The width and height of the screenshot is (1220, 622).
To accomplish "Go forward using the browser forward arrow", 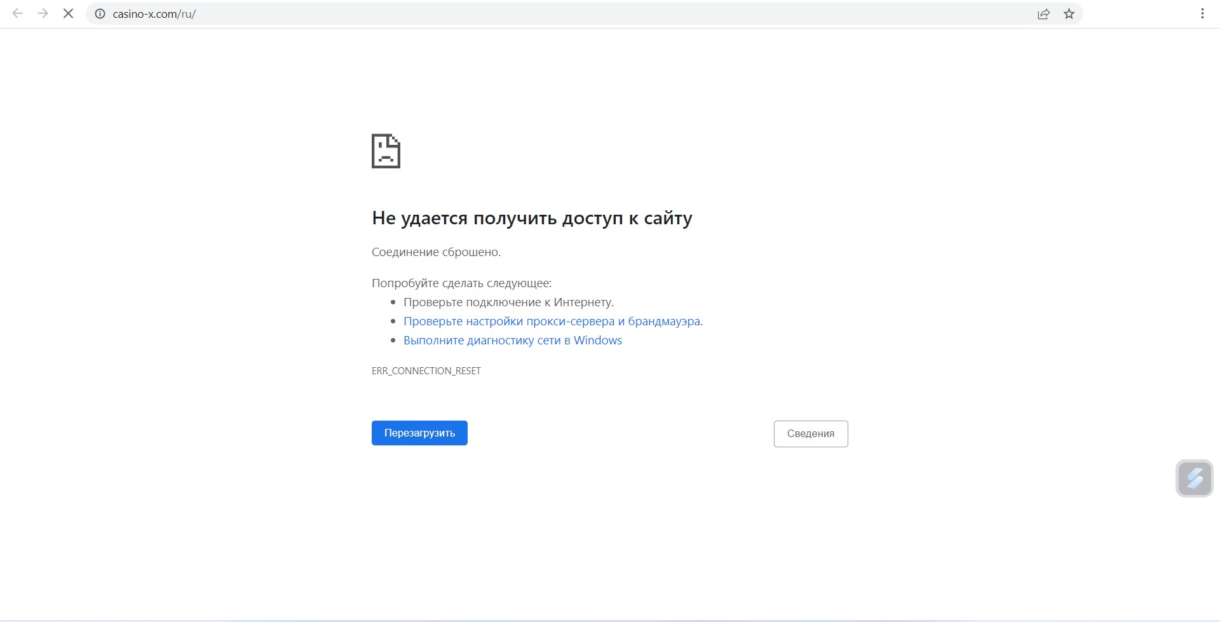I will click(43, 13).
